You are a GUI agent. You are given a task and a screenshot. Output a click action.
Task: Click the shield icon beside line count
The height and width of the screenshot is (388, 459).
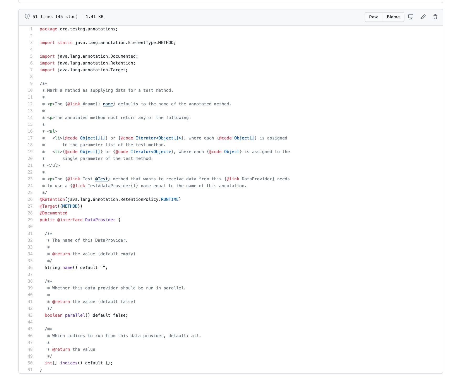click(27, 17)
